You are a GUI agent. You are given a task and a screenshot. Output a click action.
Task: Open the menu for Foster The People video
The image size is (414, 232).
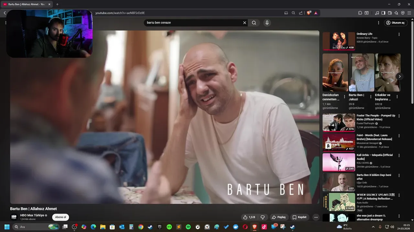click(x=399, y=116)
